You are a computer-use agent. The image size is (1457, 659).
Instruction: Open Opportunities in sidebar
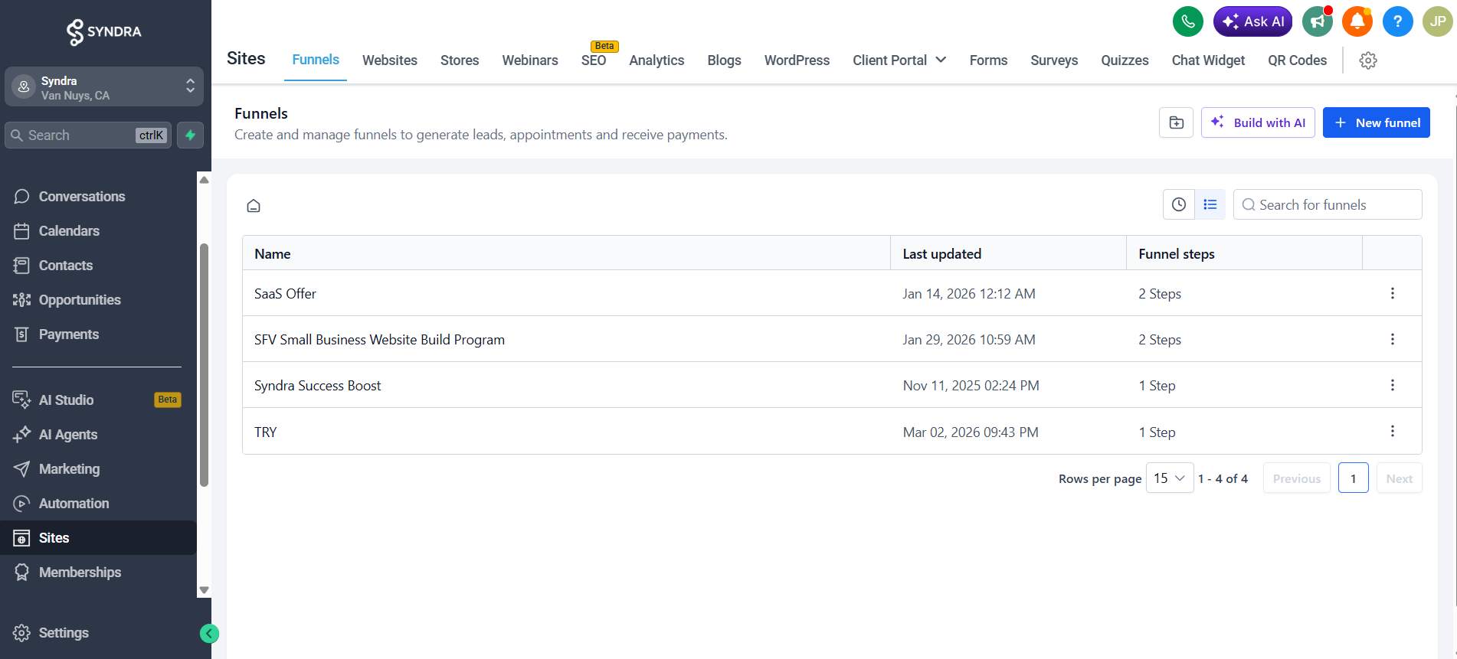coord(80,300)
